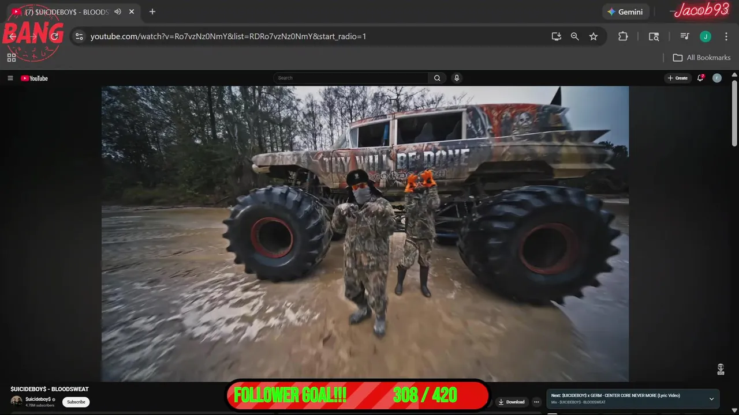Install the YouTube app from the address bar
The width and height of the screenshot is (739, 415).
(x=557, y=36)
